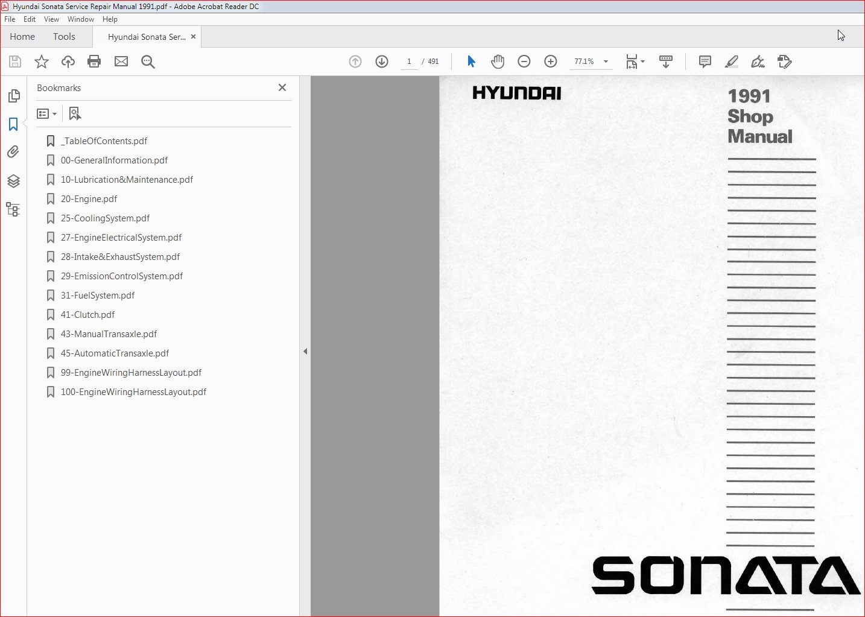Open the 25-CoolingSystem.pdf bookmark
865x617 pixels.
(x=105, y=218)
